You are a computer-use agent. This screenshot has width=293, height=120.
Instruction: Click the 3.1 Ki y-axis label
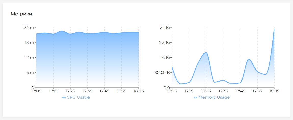tap(164, 27)
